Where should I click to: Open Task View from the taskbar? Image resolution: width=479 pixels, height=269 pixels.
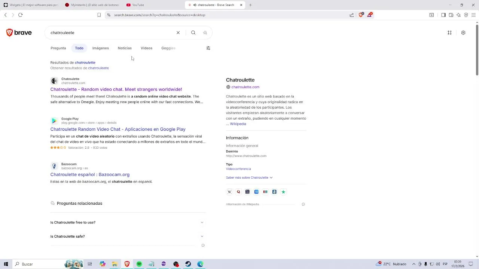(x=90, y=264)
